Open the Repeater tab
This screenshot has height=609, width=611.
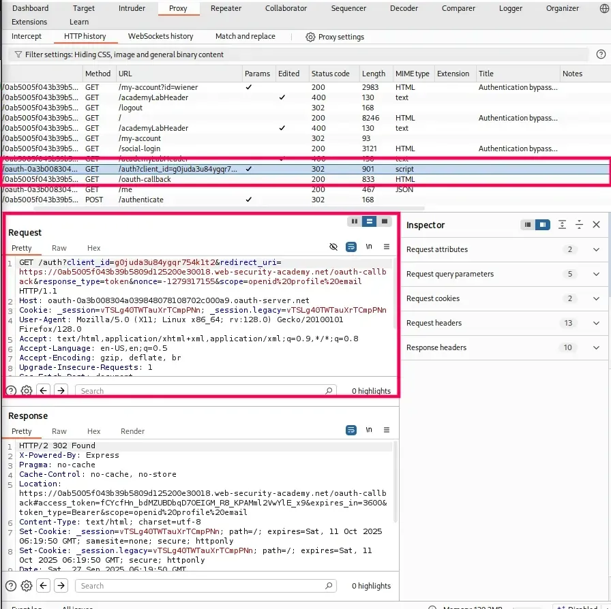226,8
